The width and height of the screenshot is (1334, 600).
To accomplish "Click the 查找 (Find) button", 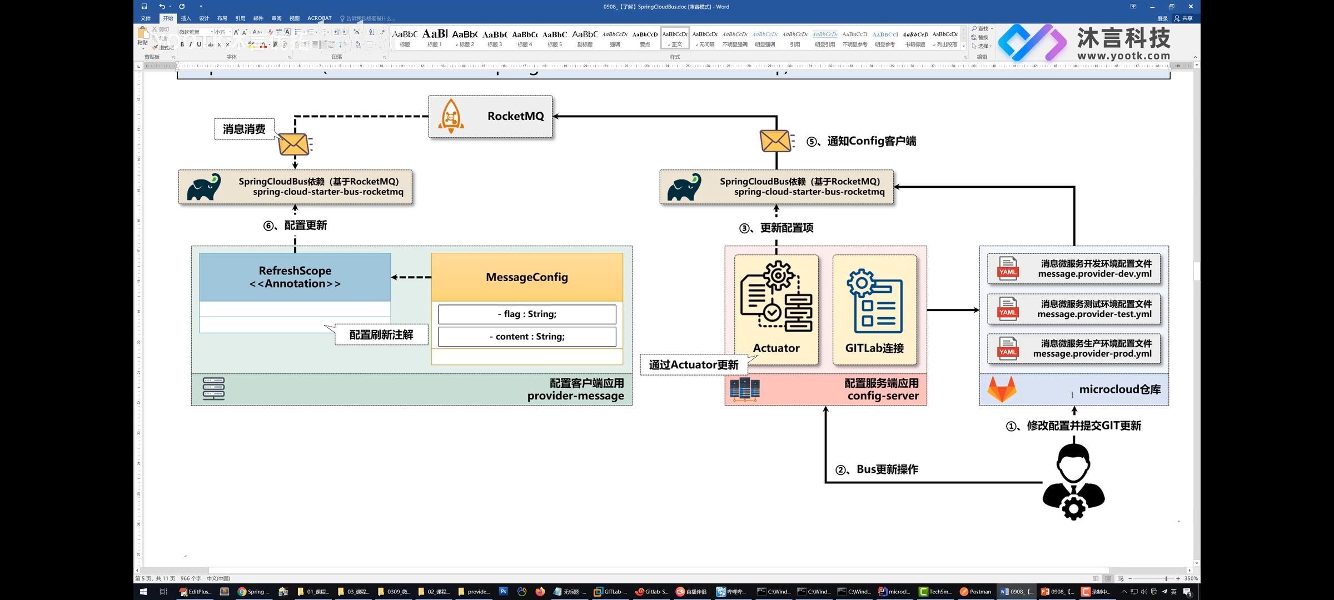I will 982,29.
